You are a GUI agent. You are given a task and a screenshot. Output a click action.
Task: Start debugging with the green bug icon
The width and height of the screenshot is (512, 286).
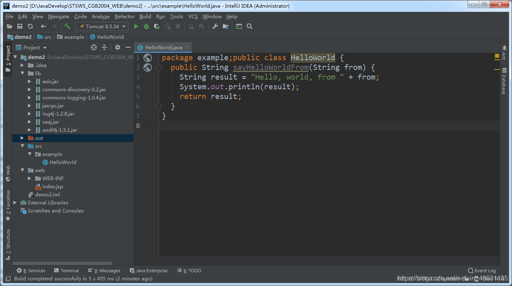tap(146, 26)
